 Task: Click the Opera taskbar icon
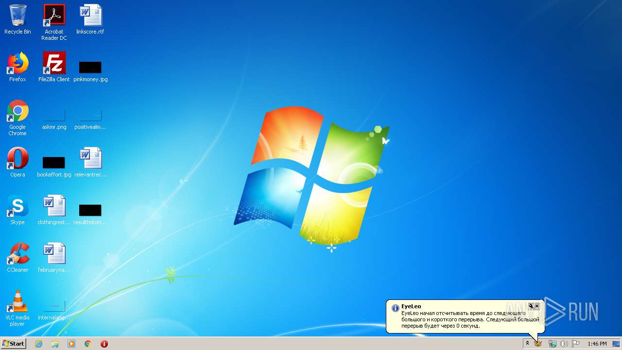(104, 344)
